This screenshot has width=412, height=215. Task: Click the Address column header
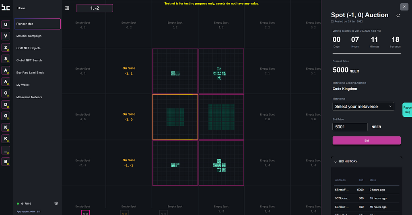point(340,180)
